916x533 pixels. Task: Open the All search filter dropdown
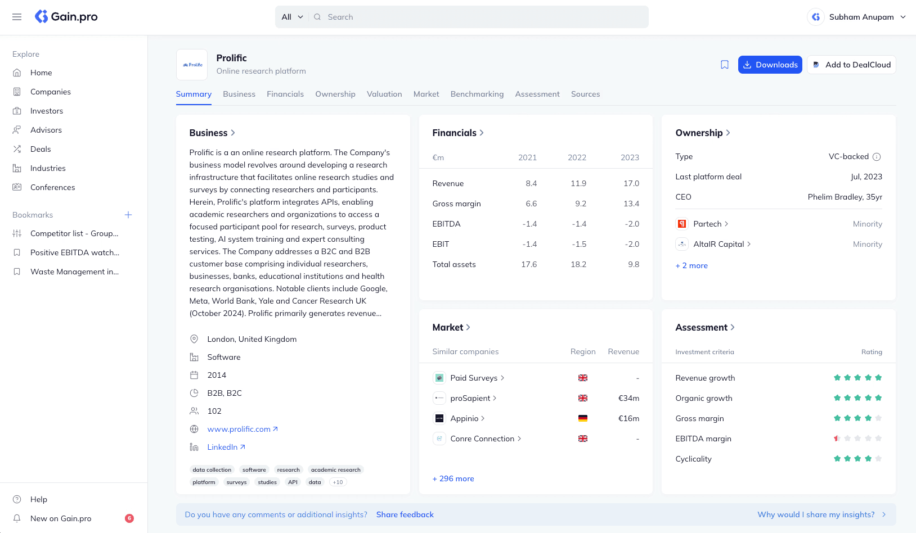pos(293,17)
